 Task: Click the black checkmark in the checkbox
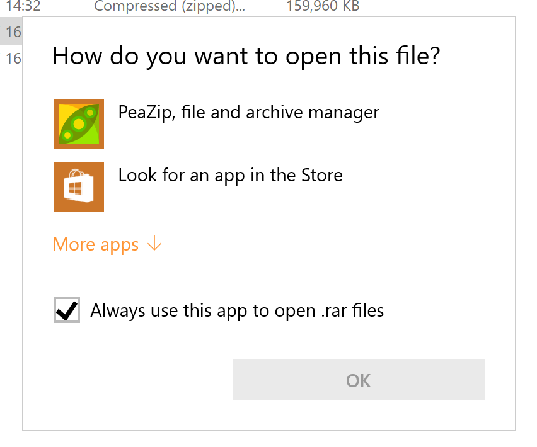(x=67, y=310)
